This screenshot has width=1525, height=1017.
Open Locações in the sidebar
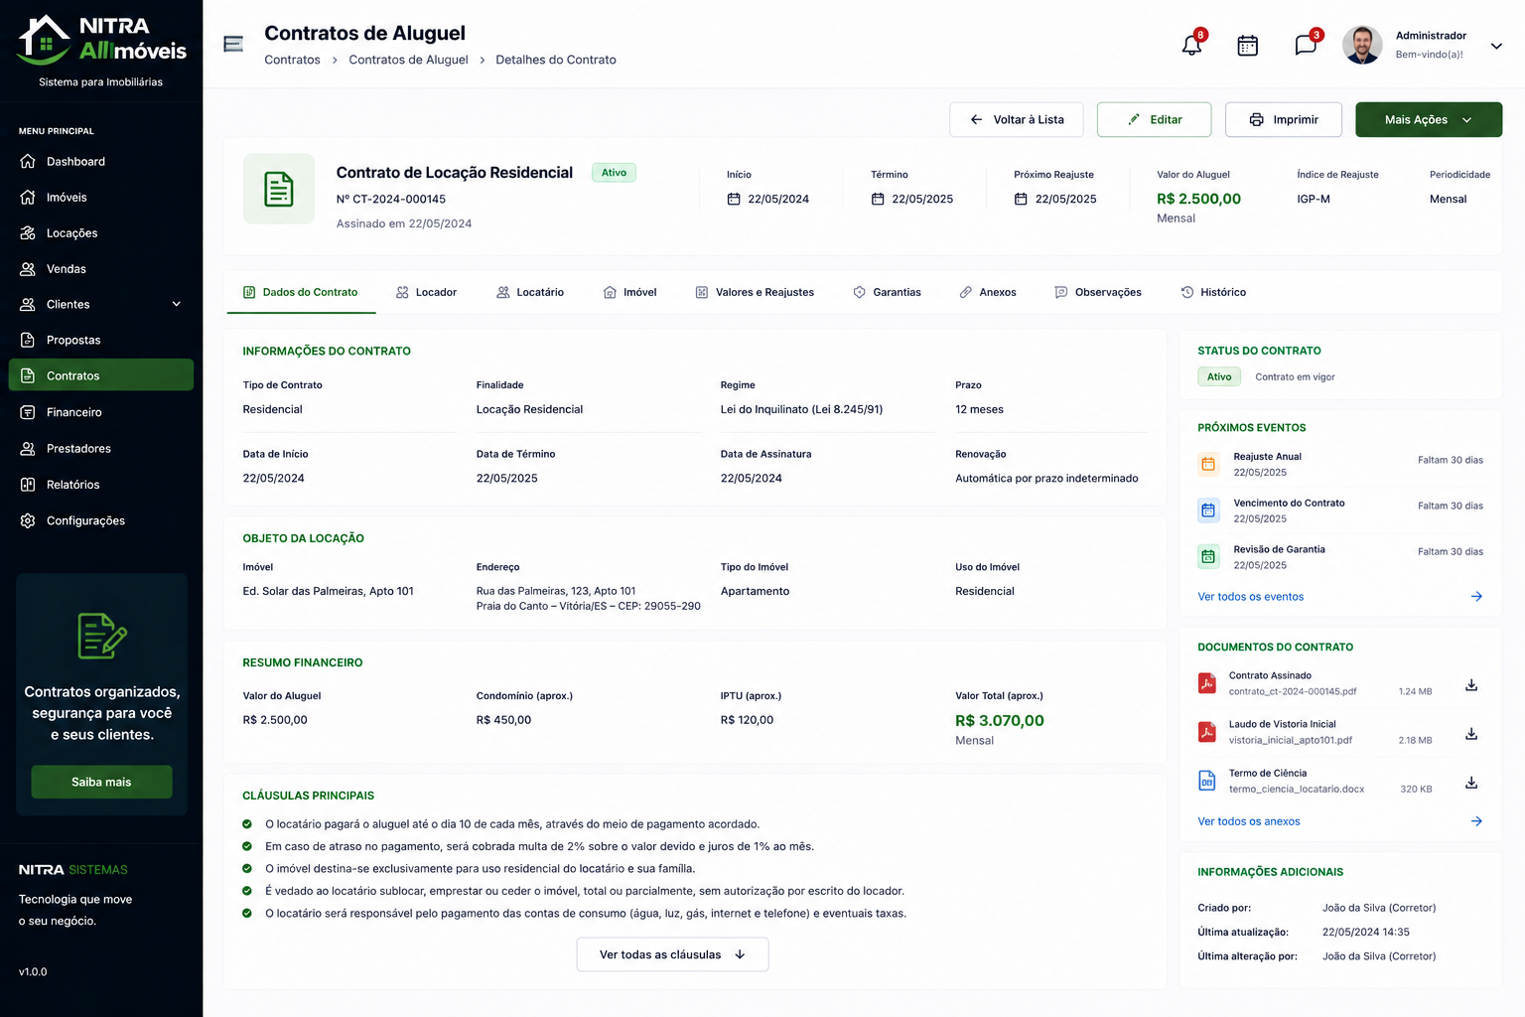coord(101,232)
